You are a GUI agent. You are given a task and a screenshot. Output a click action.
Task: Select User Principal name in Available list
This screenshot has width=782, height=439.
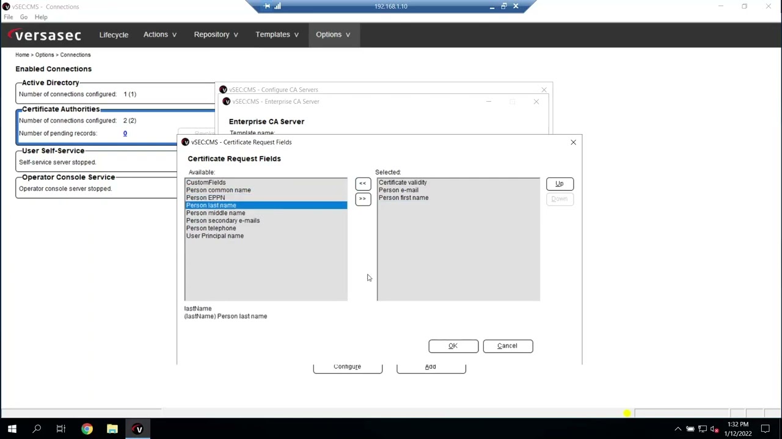(266, 236)
